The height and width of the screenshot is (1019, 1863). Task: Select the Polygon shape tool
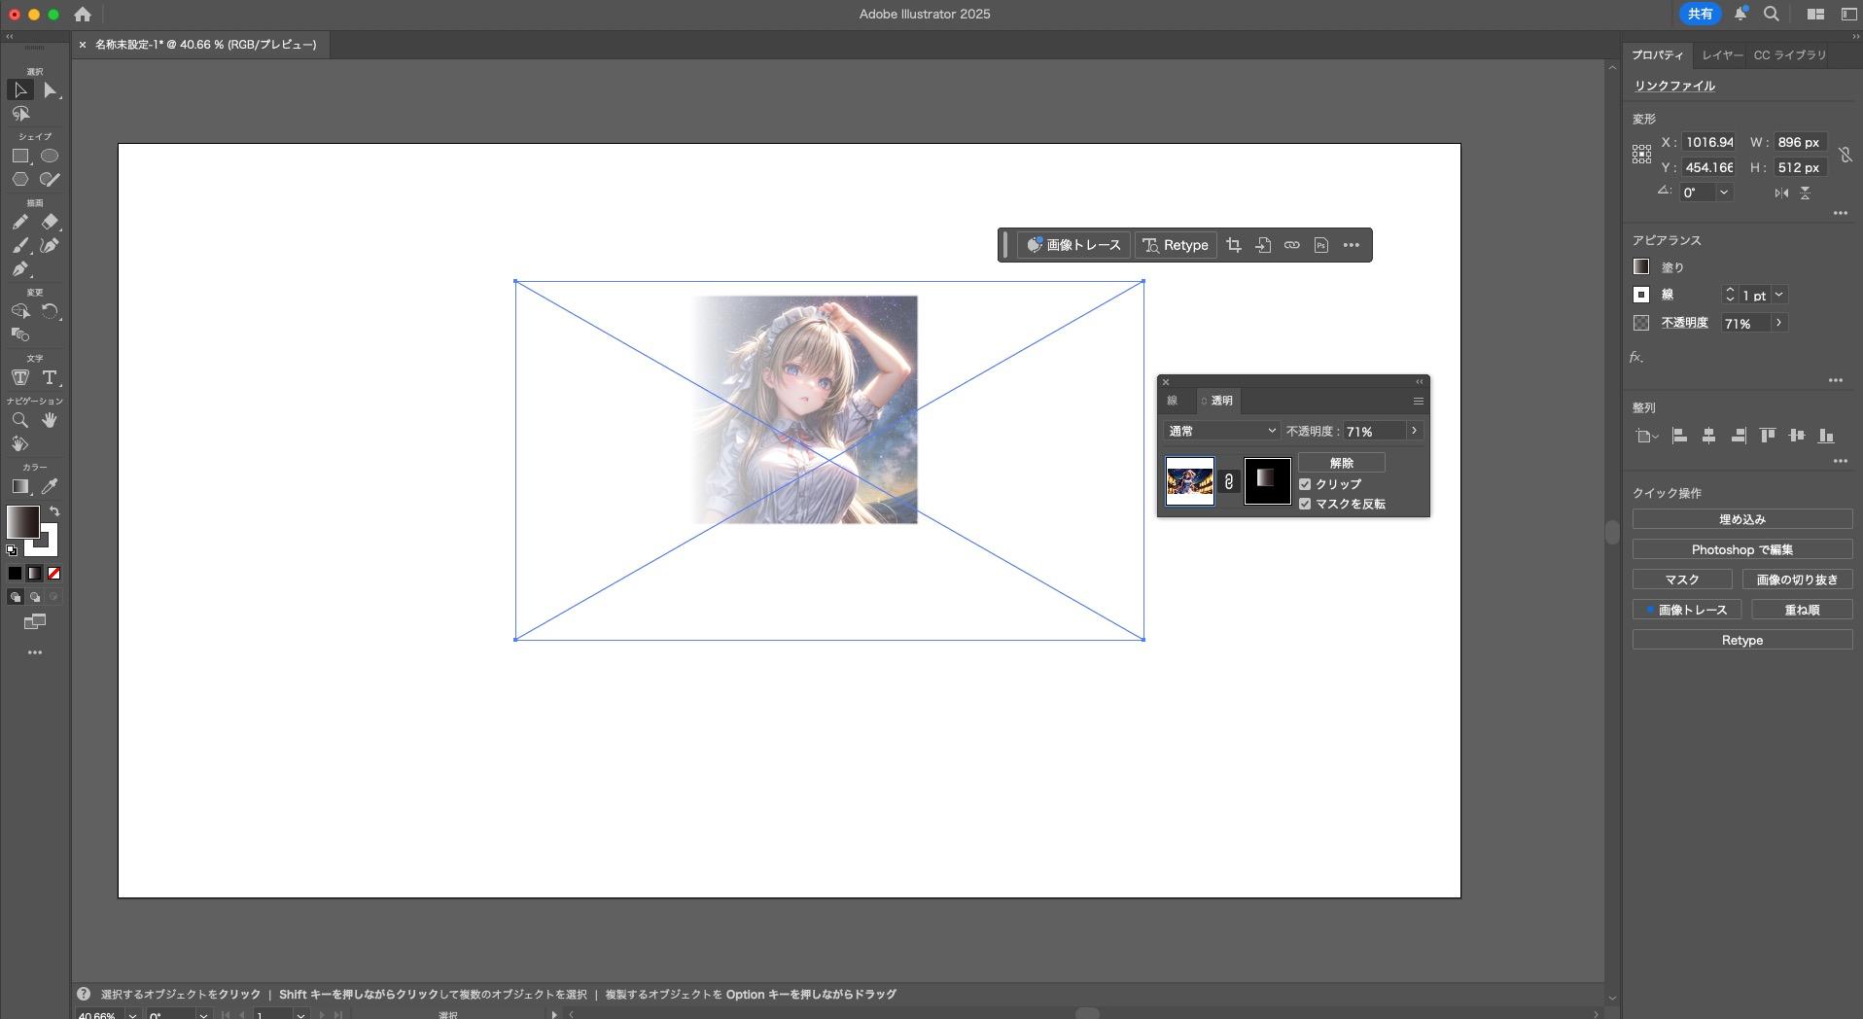20,179
